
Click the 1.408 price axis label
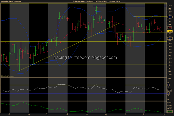[170, 74]
